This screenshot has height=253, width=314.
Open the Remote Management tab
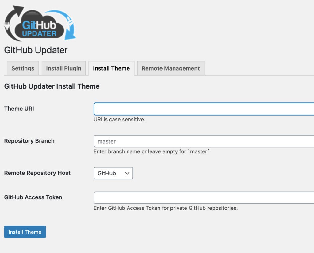170,68
